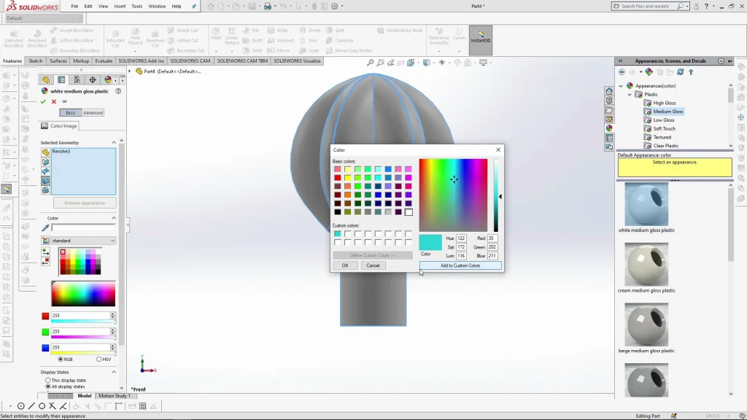Switch to the Sketch ribbon tab
This screenshot has width=747, height=420.
click(35, 61)
